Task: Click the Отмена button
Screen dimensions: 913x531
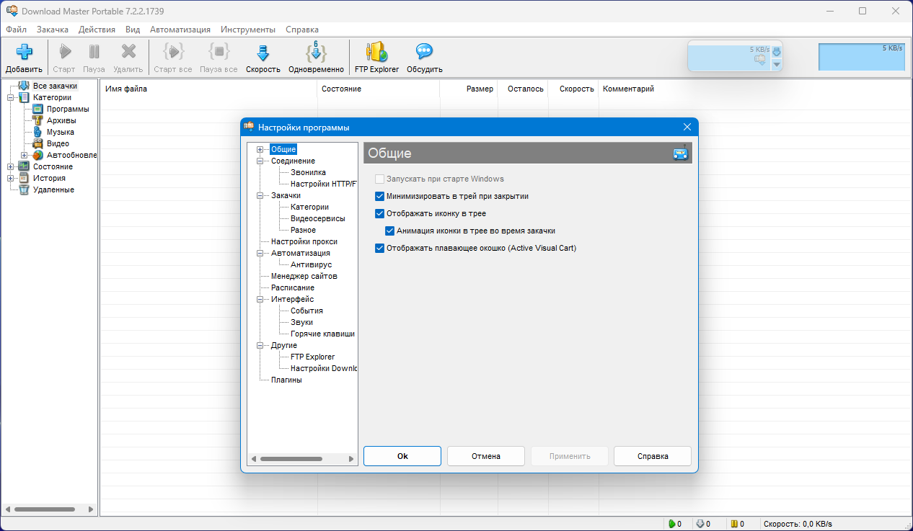Action: pos(485,456)
